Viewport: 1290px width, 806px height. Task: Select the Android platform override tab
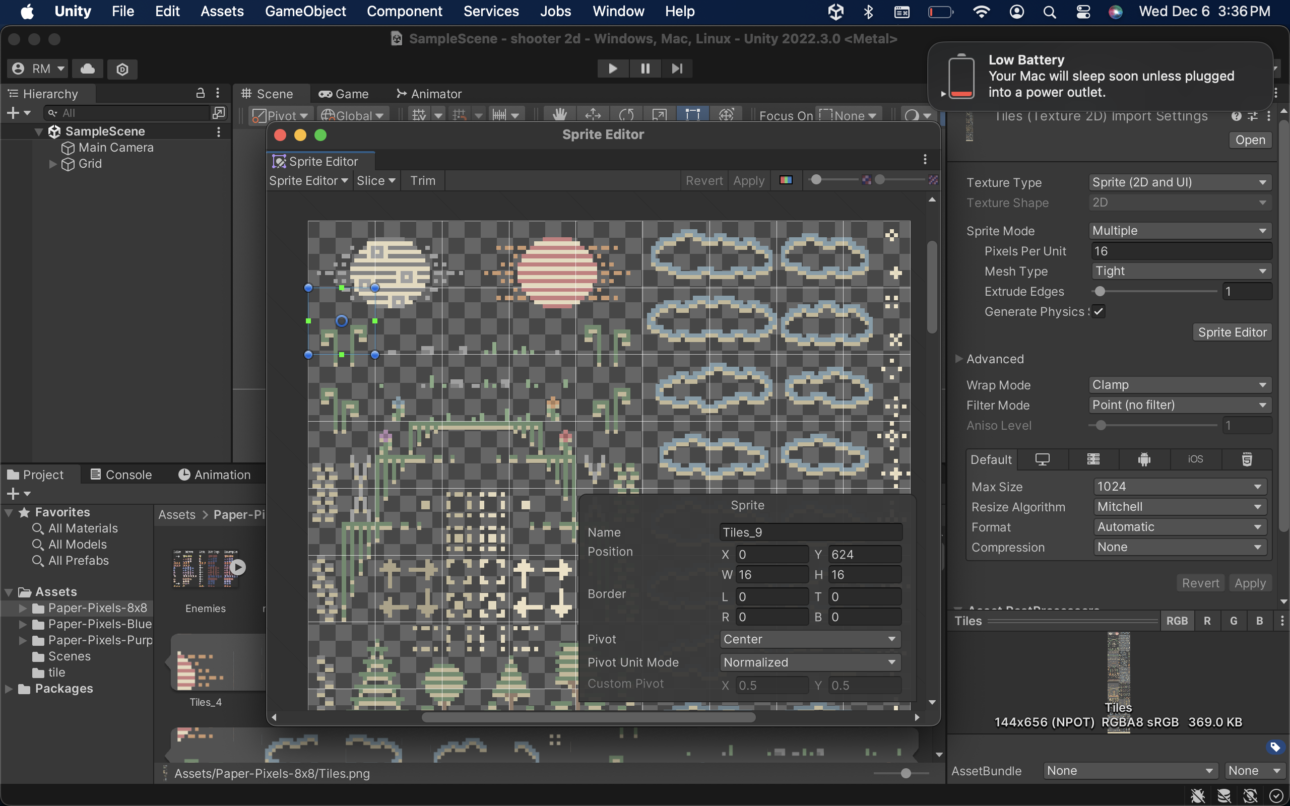tap(1144, 459)
